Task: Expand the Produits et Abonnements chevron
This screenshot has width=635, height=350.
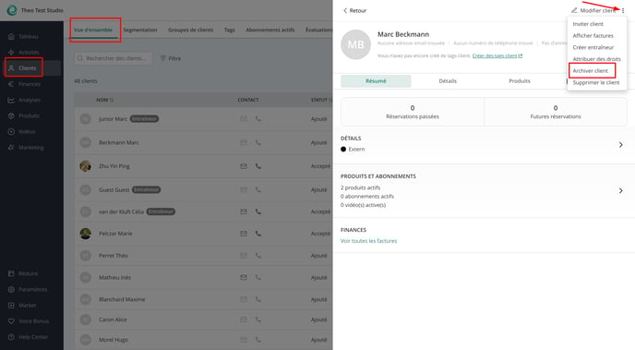Action: (x=620, y=190)
